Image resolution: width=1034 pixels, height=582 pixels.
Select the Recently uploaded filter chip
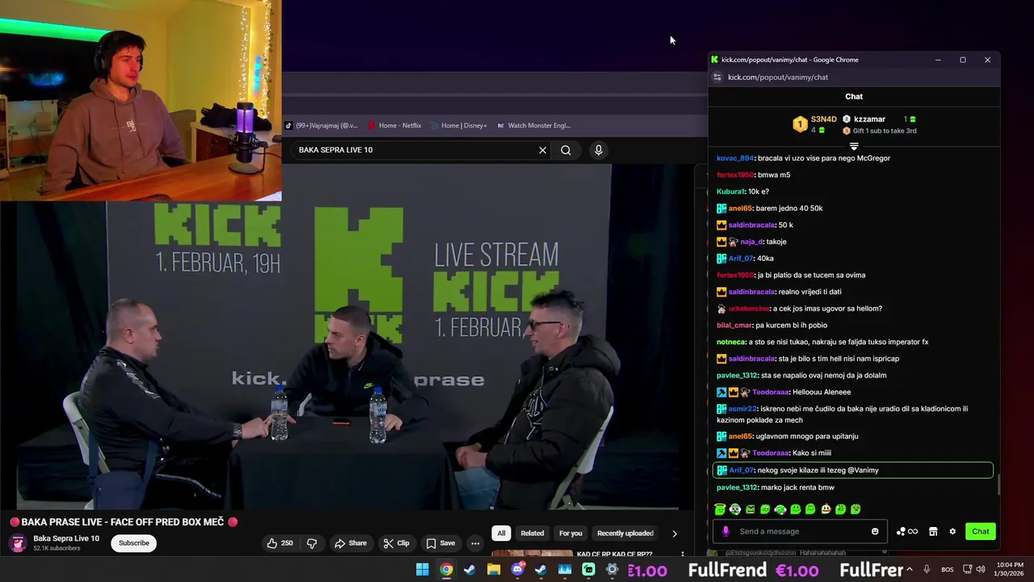click(625, 533)
